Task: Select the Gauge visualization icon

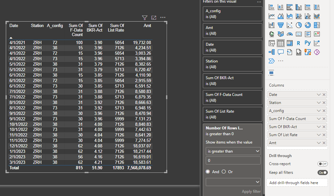Action: 290,34
